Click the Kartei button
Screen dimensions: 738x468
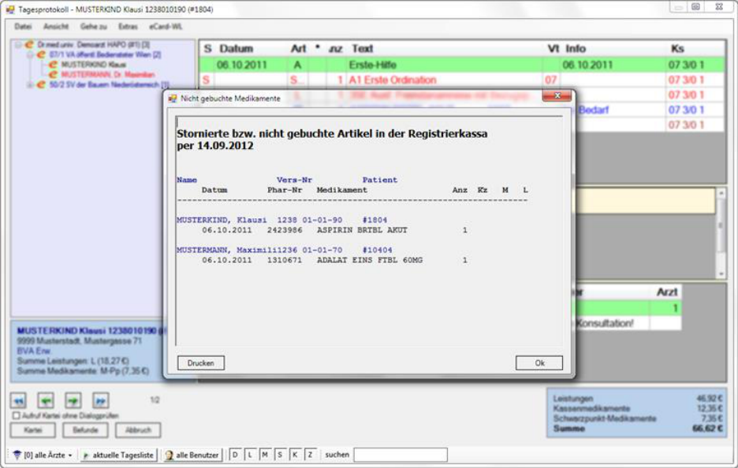click(x=33, y=430)
